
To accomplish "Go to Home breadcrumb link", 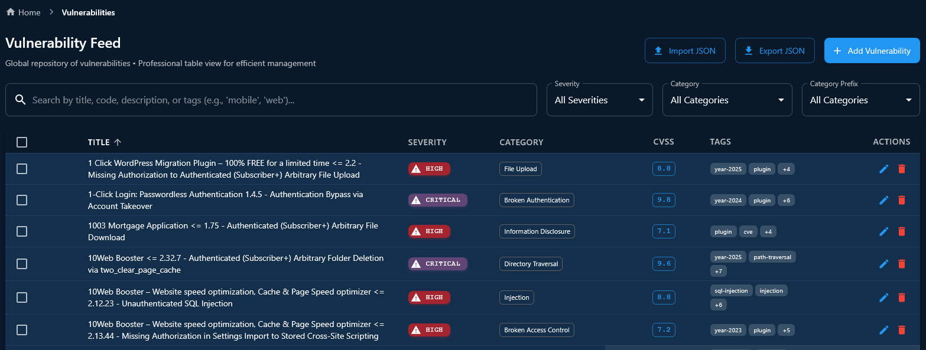I will click(x=23, y=12).
